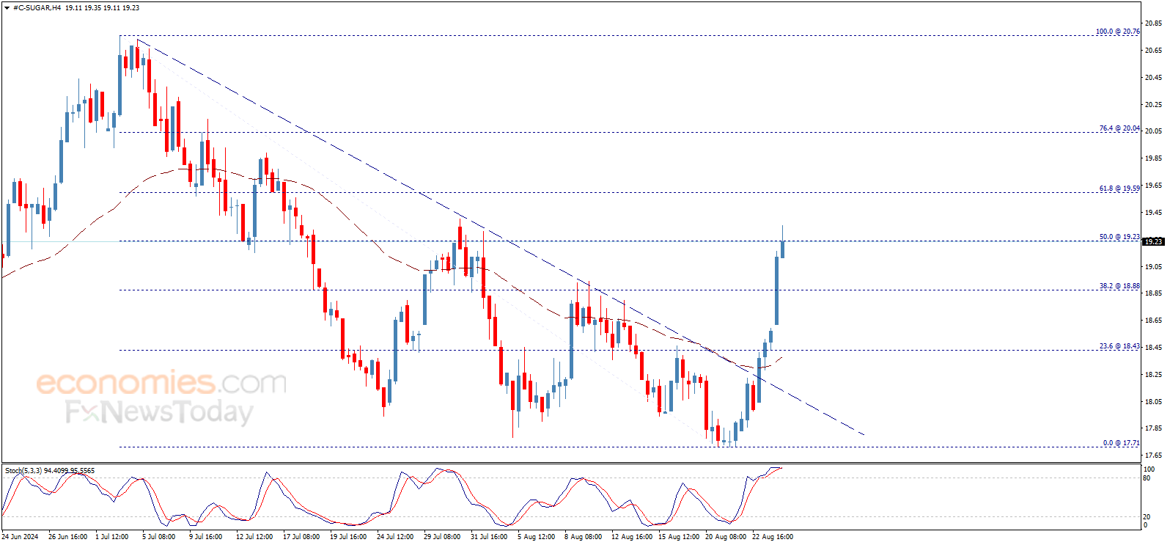Select the dashed blue descending trendline
Viewport: 1170px width, 545px height.
pos(501,236)
